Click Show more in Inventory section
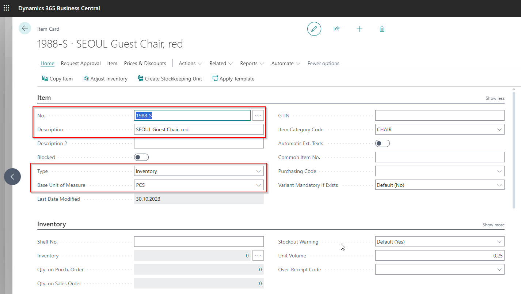The width and height of the screenshot is (521, 294). 493,225
